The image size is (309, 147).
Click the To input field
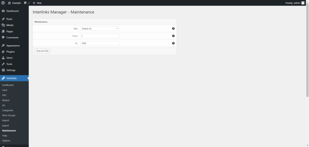(100, 43)
